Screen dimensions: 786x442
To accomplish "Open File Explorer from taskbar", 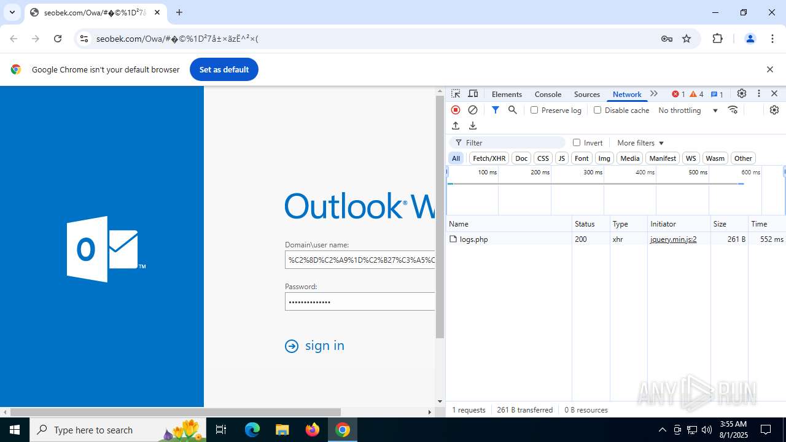I will (282, 430).
